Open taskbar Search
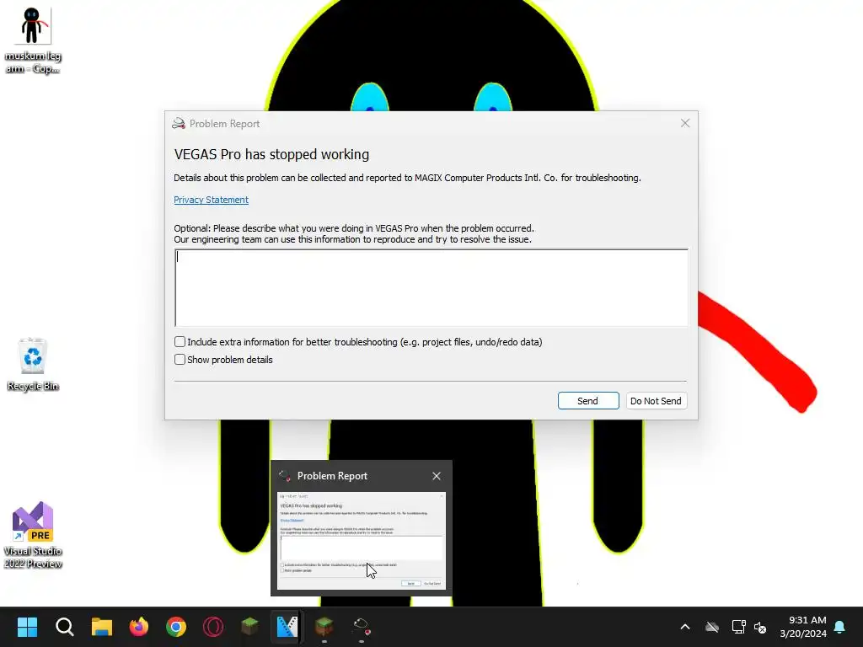 pyautogui.click(x=64, y=627)
